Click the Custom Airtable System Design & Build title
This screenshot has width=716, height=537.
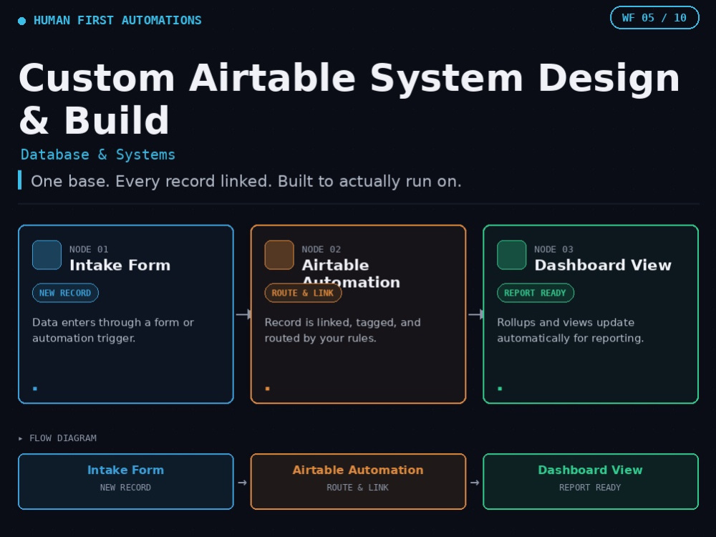click(x=349, y=99)
